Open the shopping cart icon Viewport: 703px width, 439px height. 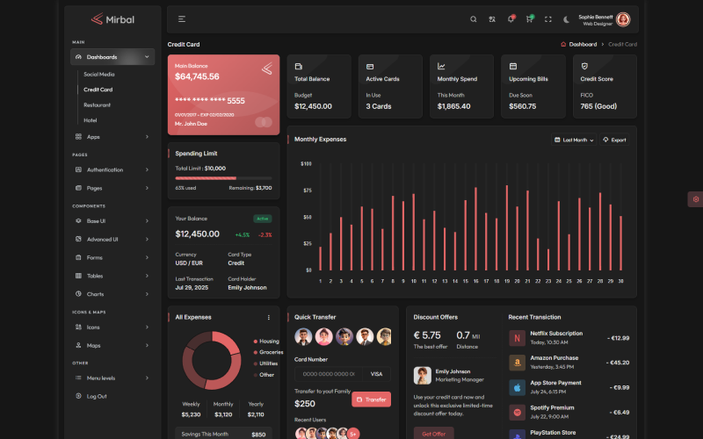click(x=529, y=18)
